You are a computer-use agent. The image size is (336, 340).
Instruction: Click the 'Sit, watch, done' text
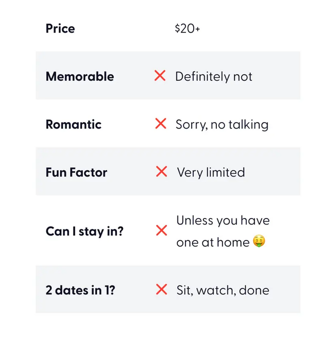tap(223, 290)
